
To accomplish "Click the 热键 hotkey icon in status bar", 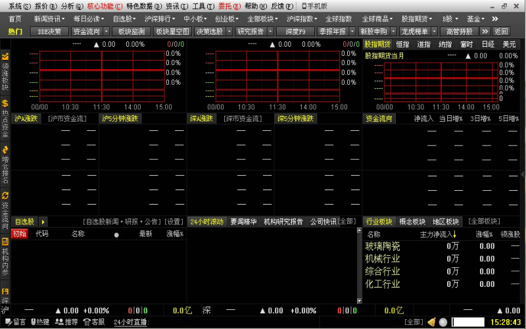I will (34, 322).
